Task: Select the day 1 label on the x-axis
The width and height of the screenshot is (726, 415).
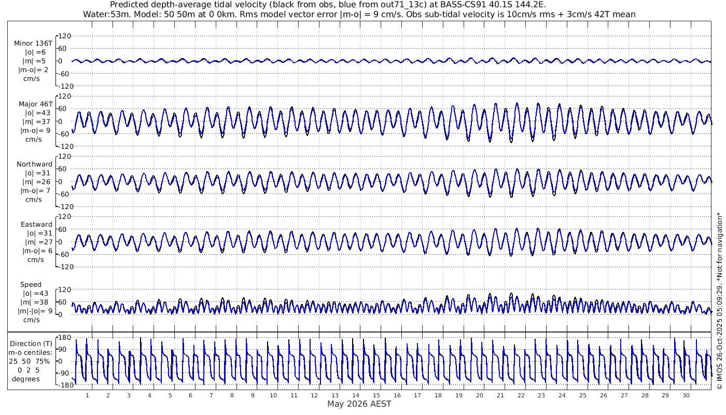Action: 88,395
